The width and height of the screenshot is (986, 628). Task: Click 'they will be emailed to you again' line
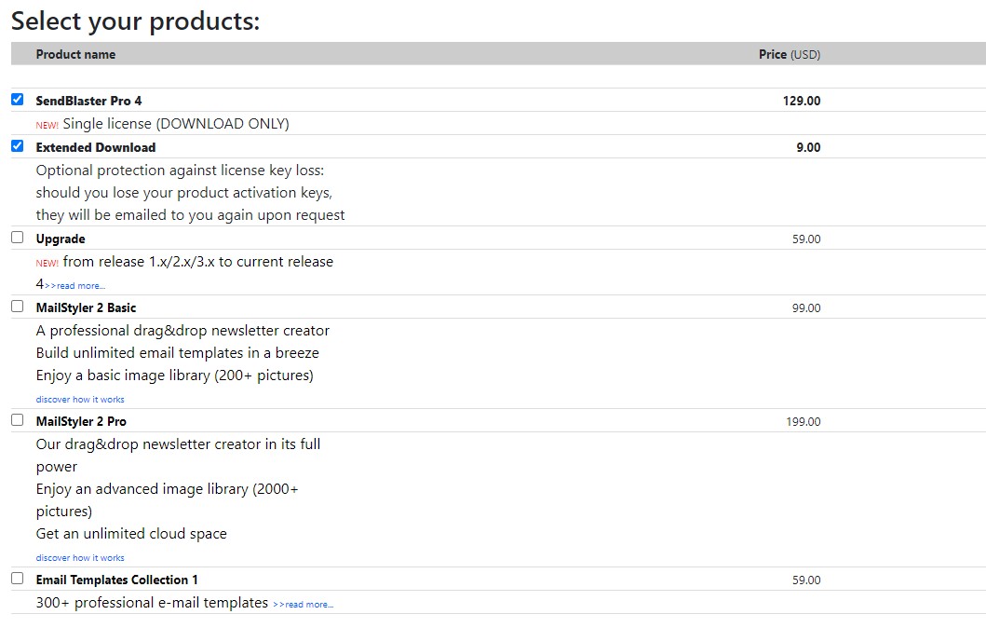(x=190, y=215)
